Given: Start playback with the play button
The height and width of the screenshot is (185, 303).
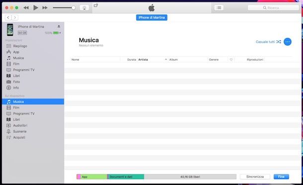Looking at the screenshot, I should click(36, 8).
